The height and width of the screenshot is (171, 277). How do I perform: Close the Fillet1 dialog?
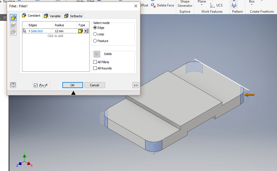[x=136, y=6]
